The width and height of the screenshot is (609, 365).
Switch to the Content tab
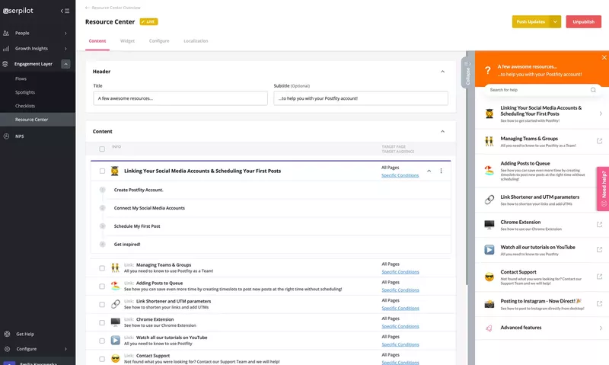coord(97,41)
